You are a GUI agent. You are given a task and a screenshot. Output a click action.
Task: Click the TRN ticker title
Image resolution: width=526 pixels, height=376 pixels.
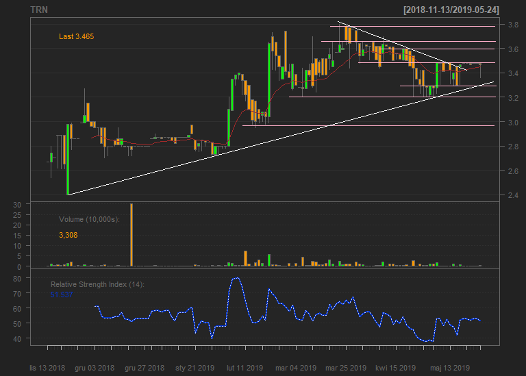click(x=39, y=10)
